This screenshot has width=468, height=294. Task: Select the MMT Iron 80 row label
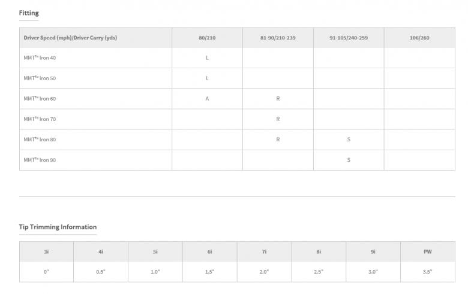40,140
